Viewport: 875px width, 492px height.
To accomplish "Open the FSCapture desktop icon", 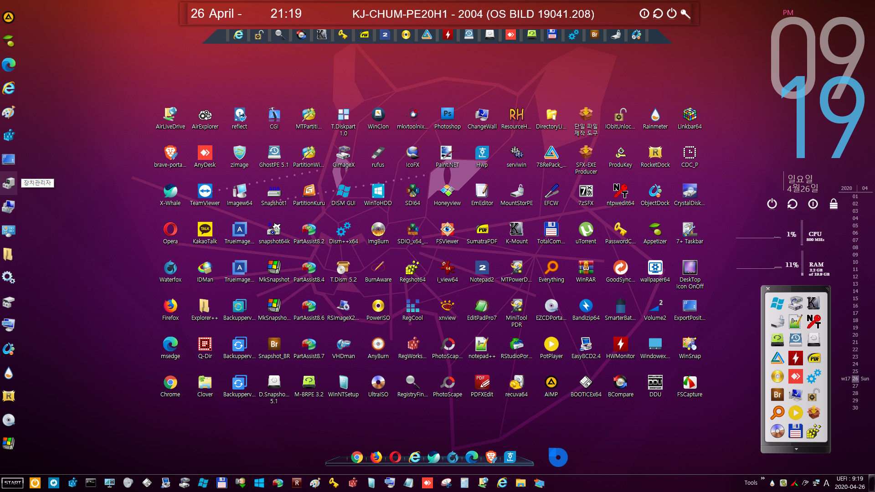I will (690, 387).
